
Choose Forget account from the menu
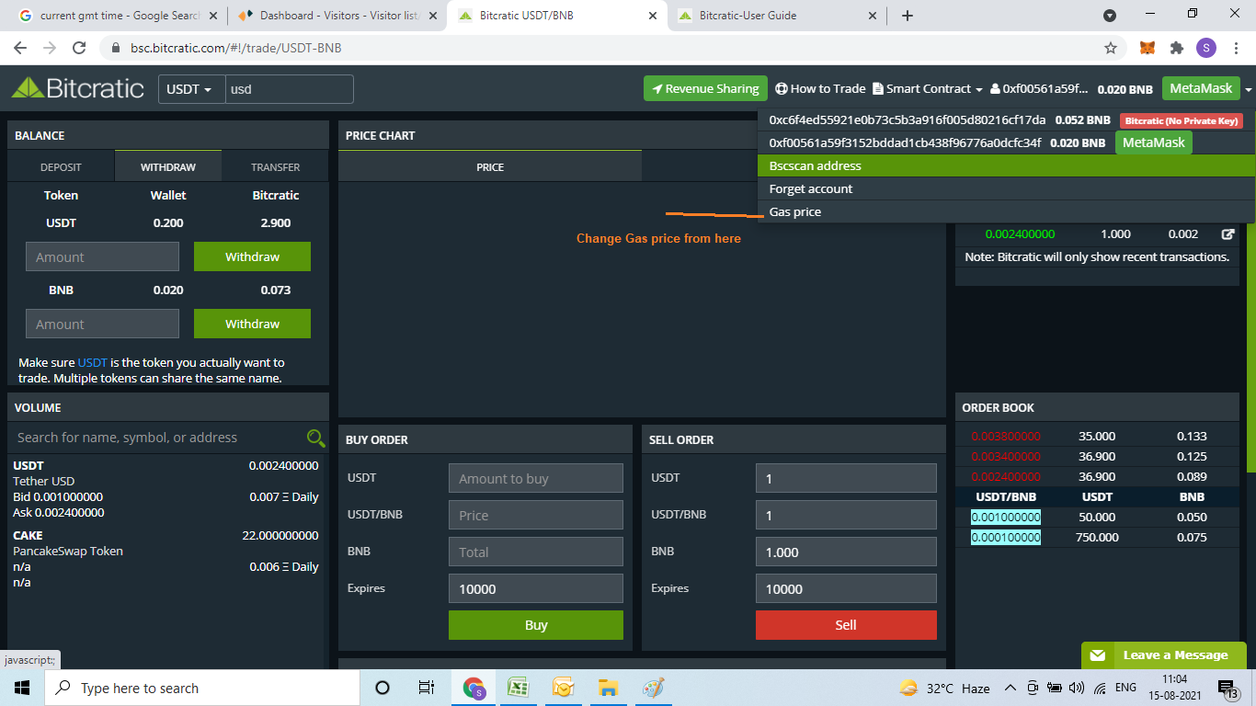(x=811, y=188)
